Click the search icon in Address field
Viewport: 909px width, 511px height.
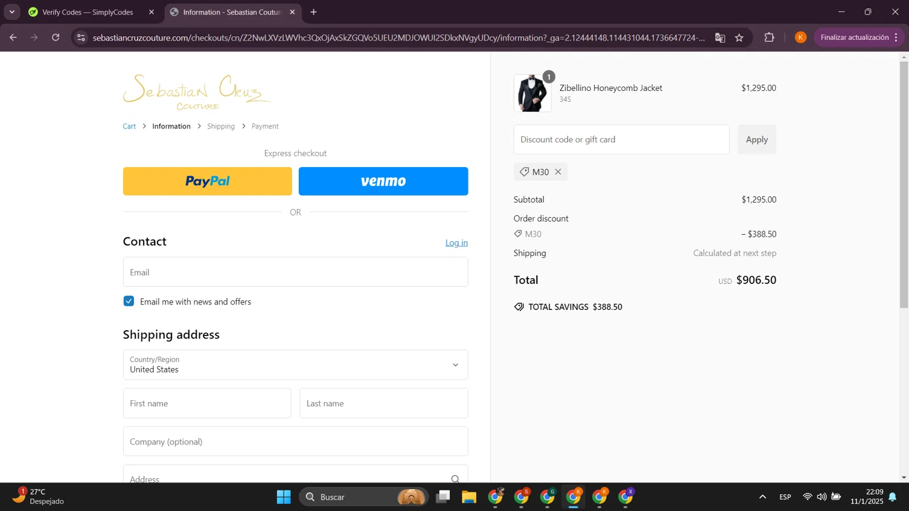455,479
